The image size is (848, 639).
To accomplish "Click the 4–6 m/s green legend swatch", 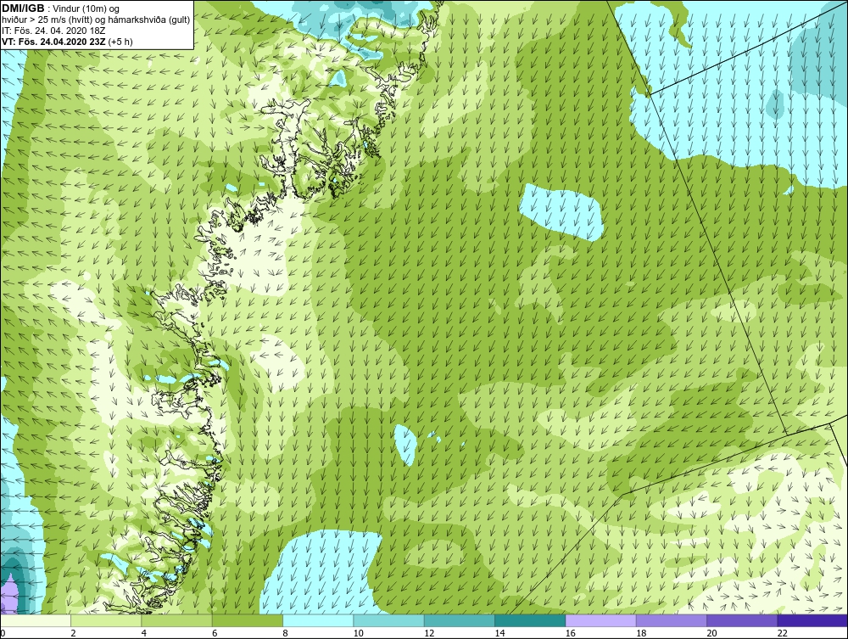I will (177, 620).
